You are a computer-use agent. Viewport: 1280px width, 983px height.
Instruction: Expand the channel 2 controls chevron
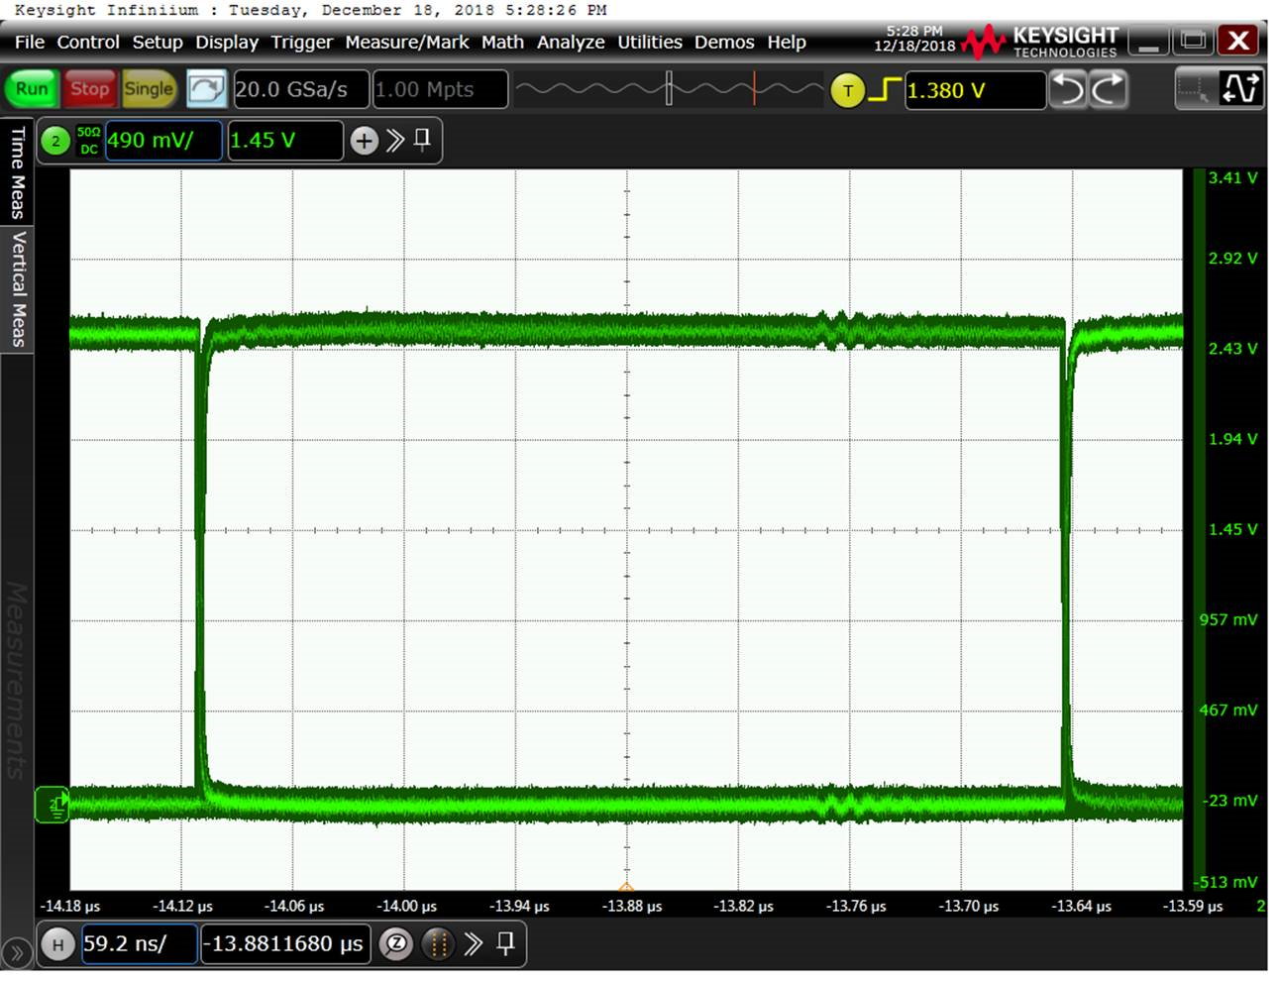[394, 141]
